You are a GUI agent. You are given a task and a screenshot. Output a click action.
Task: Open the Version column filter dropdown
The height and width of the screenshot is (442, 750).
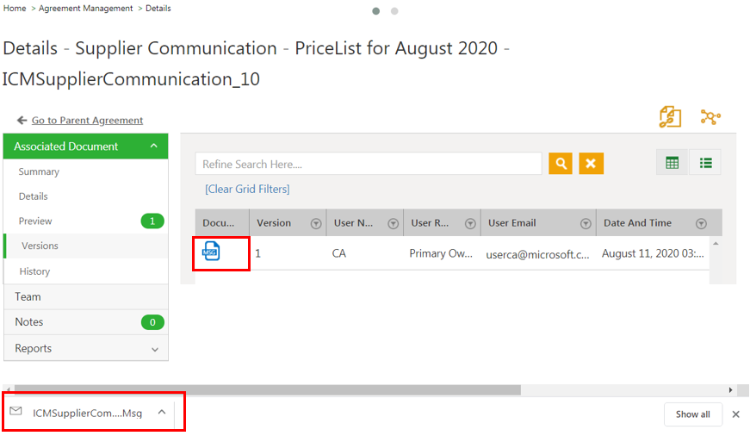(x=315, y=223)
